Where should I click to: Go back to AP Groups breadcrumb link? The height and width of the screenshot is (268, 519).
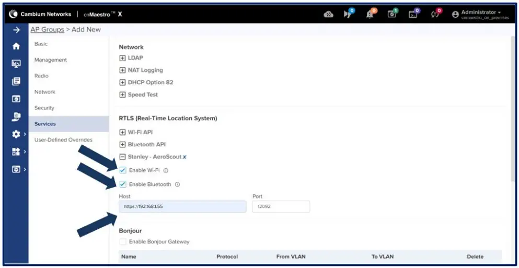coord(48,29)
